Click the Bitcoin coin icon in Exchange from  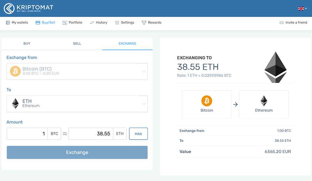tap(15, 71)
